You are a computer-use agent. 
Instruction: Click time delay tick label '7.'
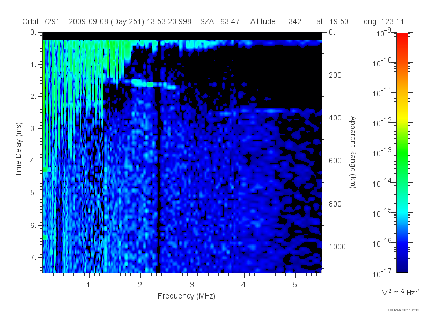(x=33, y=257)
